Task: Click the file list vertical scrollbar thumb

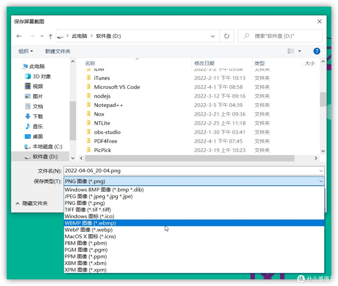Action: (323, 99)
